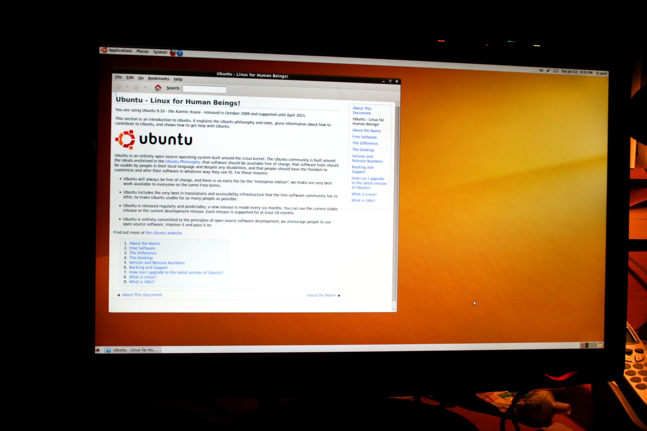
Task: Click numbered item 9 'What is GNU?'
Action: 142,282
